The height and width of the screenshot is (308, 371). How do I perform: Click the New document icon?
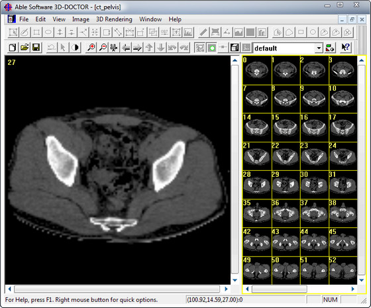pos(13,48)
